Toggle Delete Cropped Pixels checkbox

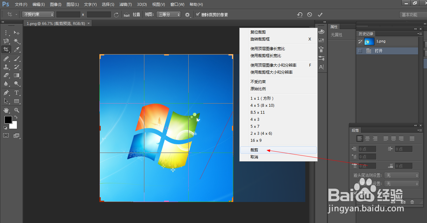click(x=198, y=14)
